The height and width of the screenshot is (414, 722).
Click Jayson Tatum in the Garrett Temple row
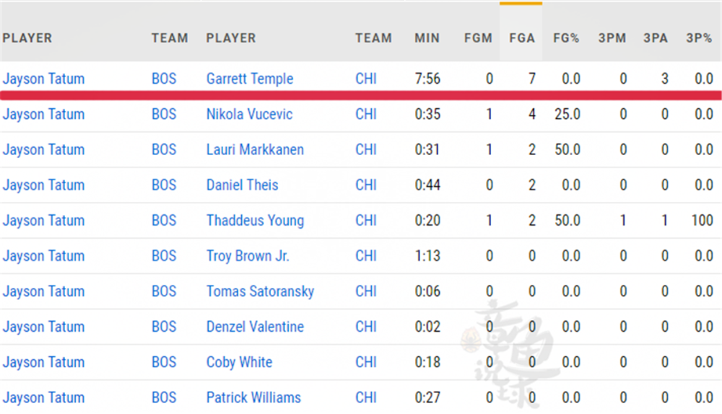point(43,79)
